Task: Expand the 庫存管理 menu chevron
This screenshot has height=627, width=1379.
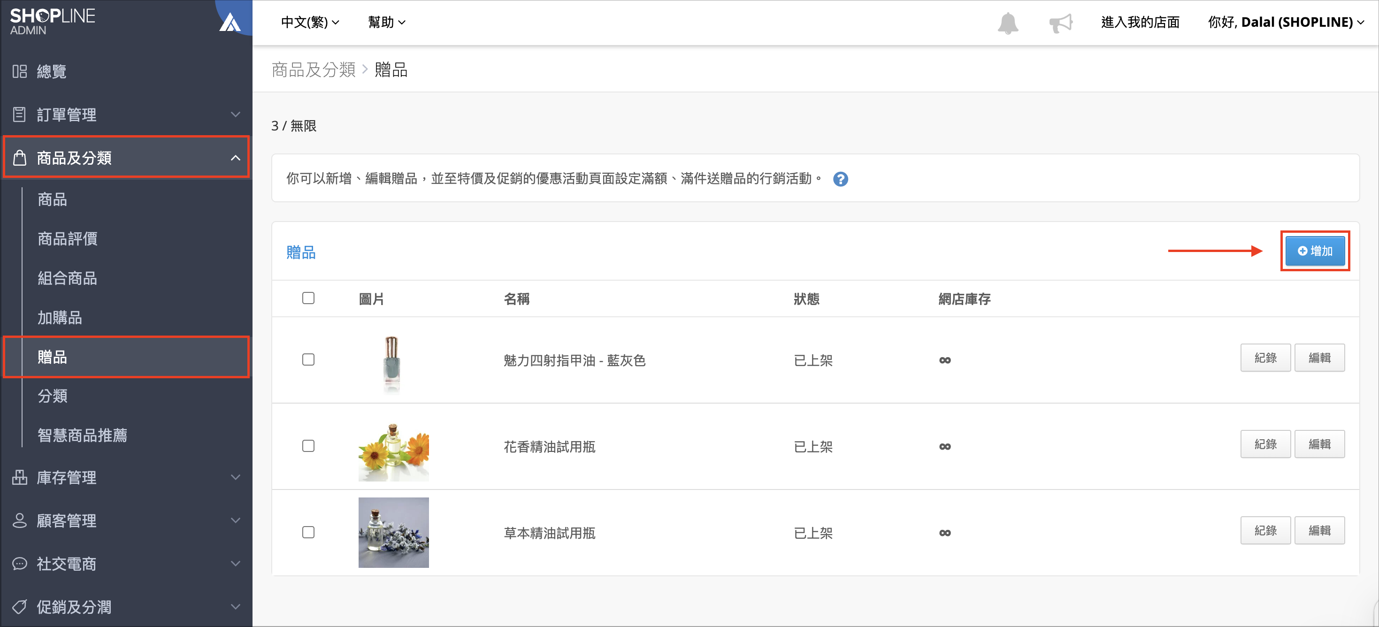Action: [236, 477]
